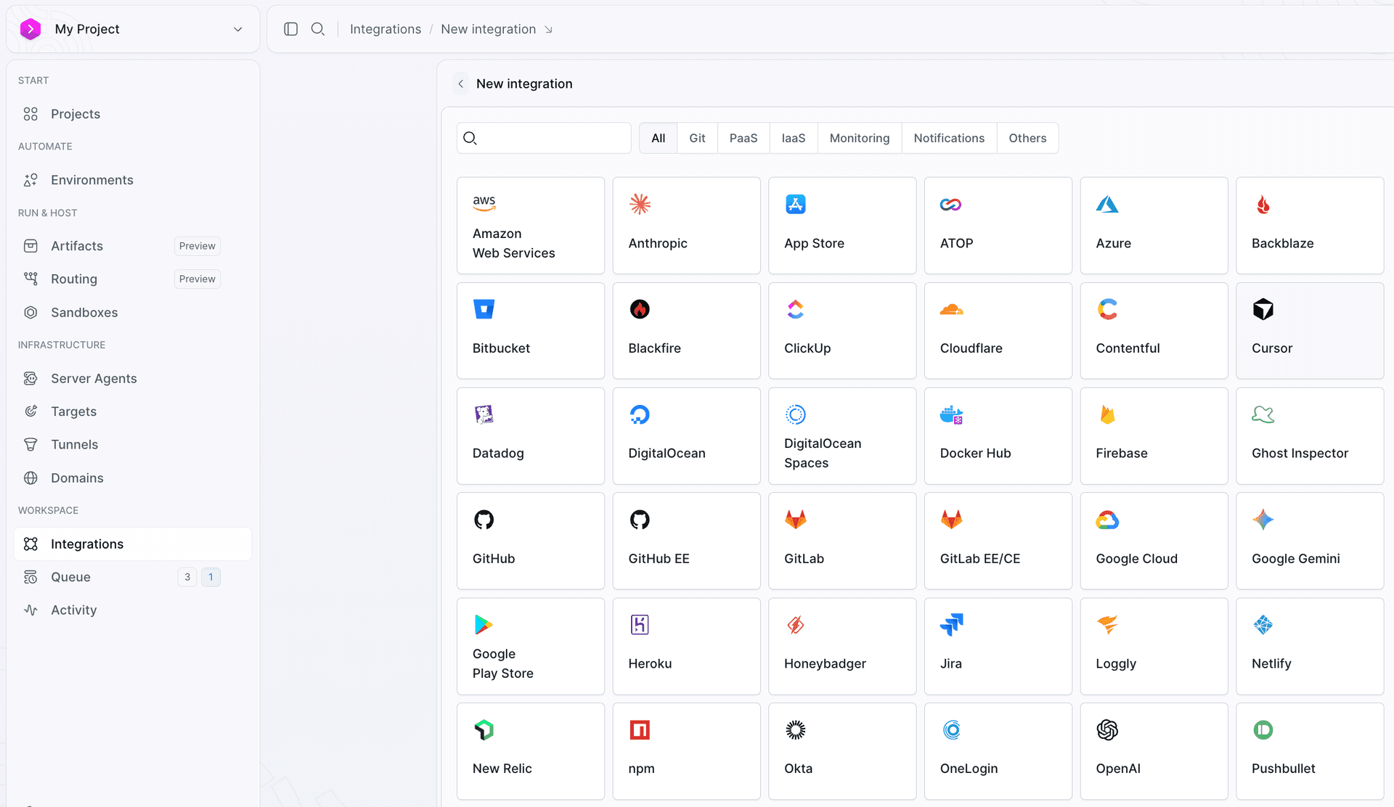
Task: Focus the integration search field
Action: (x=544, y=138)
